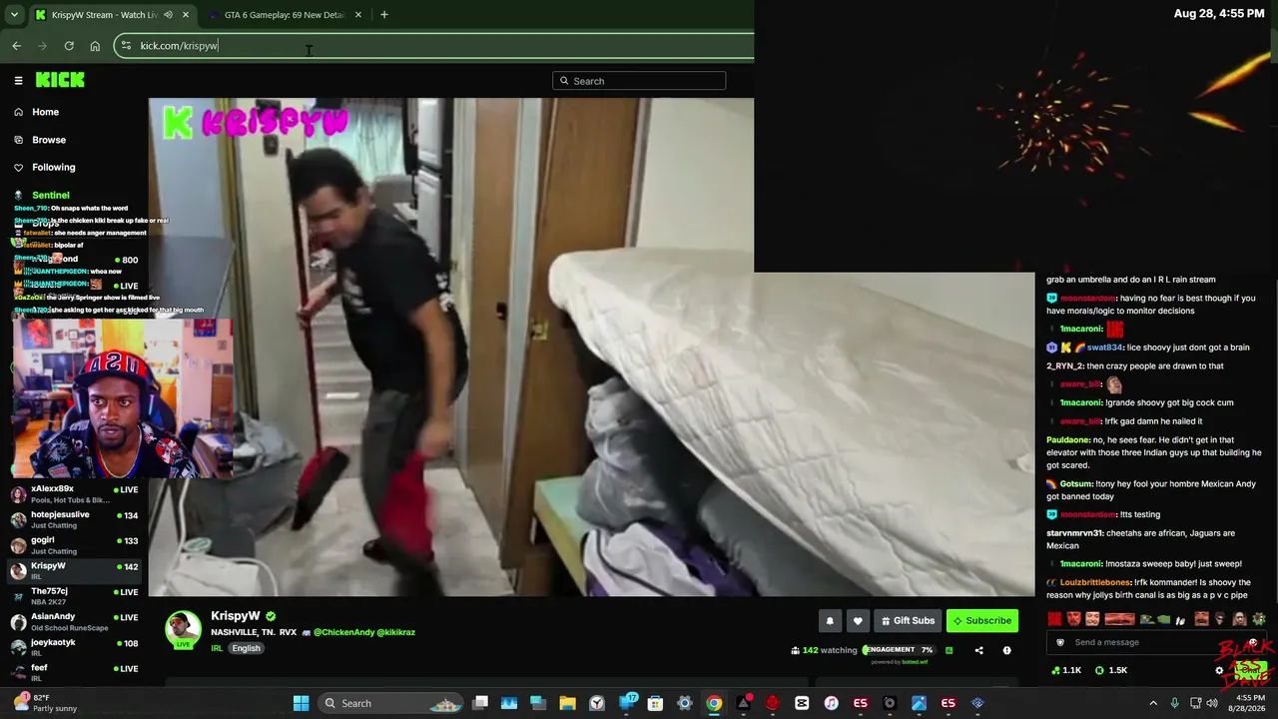The image size is (1278, 719).
Task: Click the KrispyW channel name heading
Action: point(236,616)
